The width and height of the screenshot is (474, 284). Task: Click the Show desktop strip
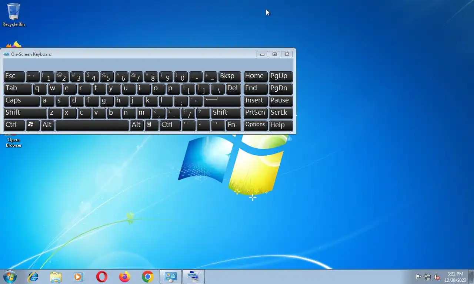click(x=471, y=277)
